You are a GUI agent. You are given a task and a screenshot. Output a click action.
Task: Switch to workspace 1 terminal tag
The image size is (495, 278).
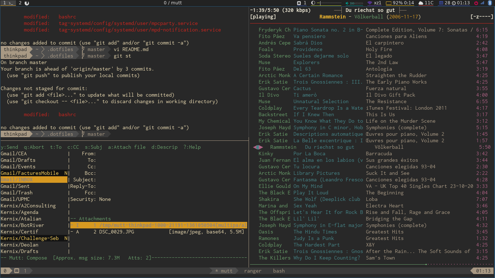click(x=8, y=3)
